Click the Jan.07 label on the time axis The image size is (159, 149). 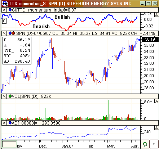(67, 146)
